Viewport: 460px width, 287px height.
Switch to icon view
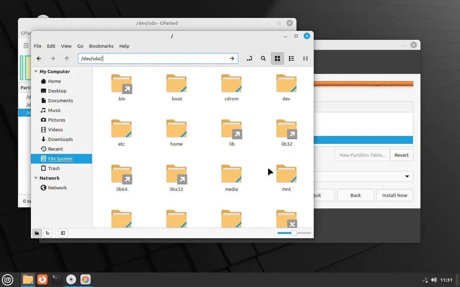pos(277,58)
